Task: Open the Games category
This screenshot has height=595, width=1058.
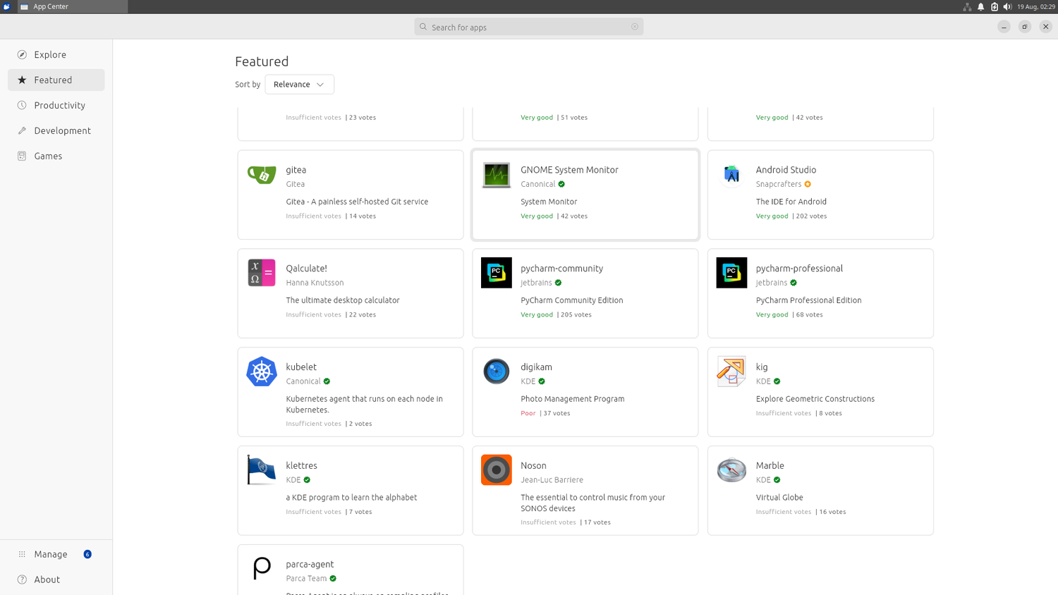Action: pos(56,156)
